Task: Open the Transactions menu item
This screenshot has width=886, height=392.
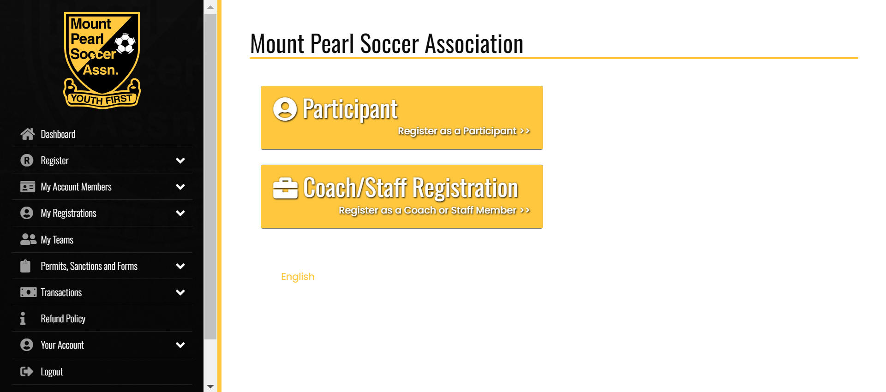Action: (x=102, y=292)
